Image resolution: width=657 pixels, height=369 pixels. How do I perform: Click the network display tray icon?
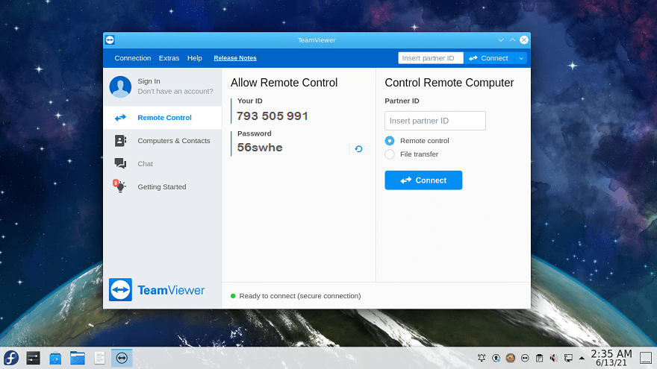pyautogui.click(x=568, y=358)
